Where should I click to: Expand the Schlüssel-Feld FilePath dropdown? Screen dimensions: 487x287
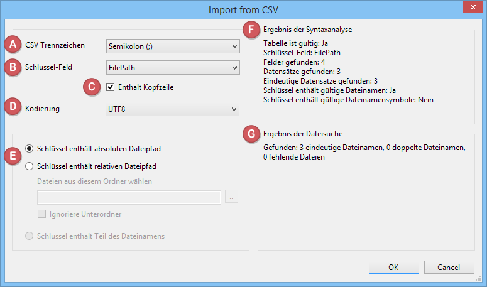point(172,67)
